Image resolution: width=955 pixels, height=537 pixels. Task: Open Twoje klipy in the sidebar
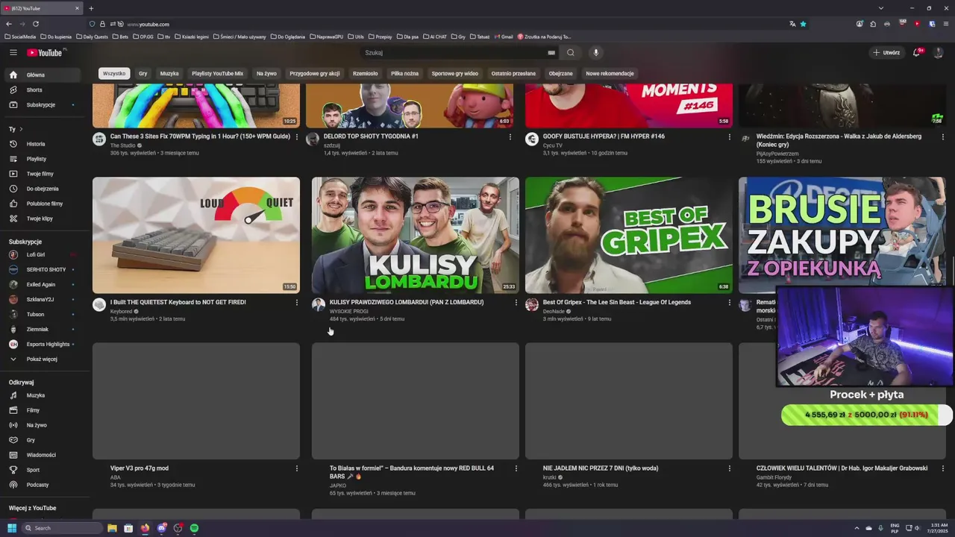pos(41,219)
